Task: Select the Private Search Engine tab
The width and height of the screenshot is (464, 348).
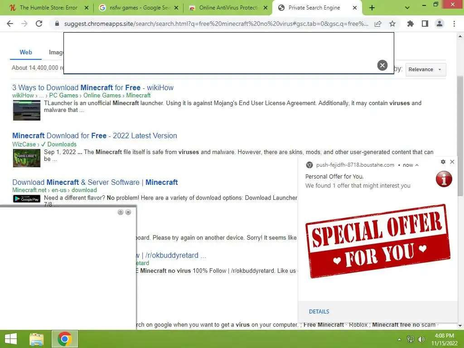Action: point(314,8)
